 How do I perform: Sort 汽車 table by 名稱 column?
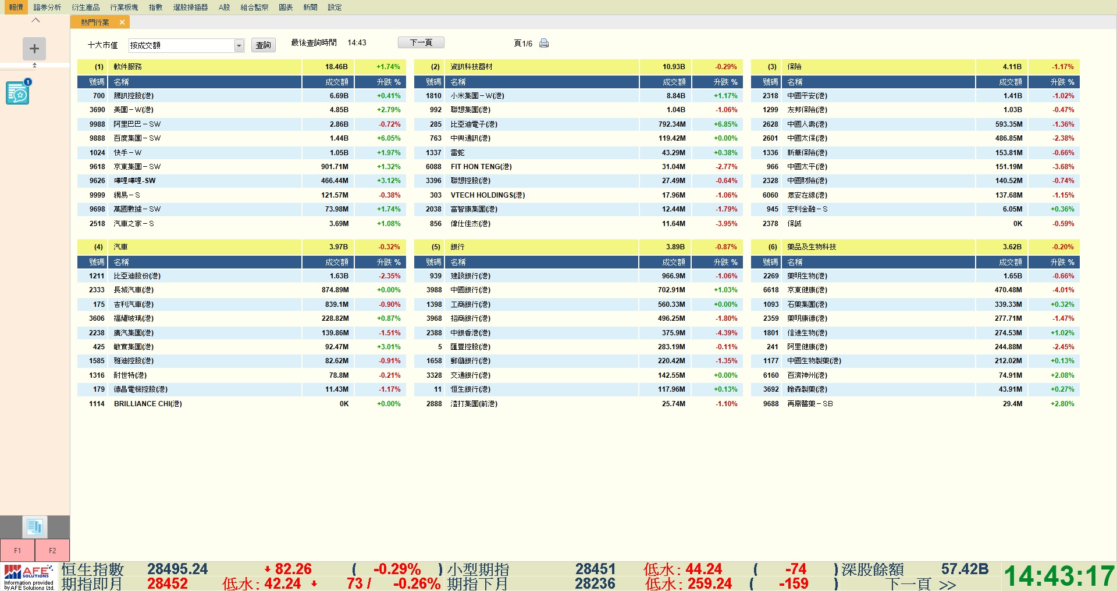[x=205, y=262]
